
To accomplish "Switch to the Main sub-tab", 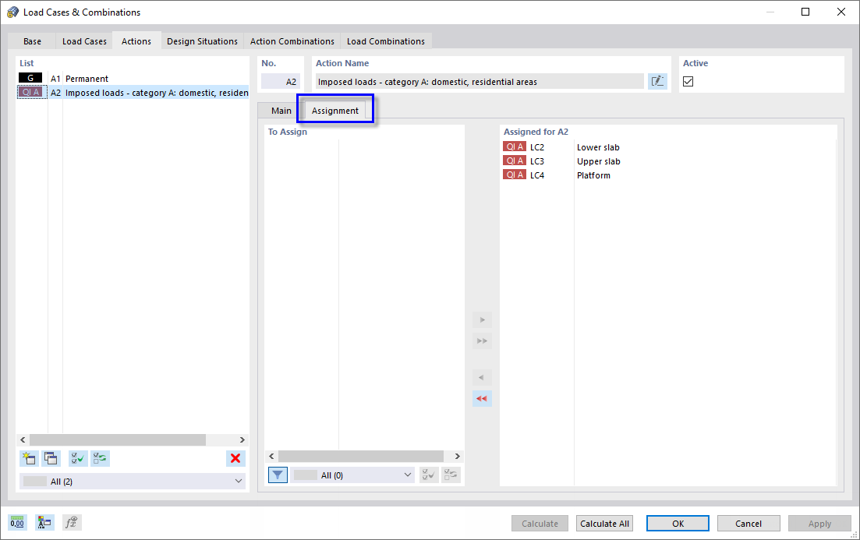I will (x=281, y=111).
